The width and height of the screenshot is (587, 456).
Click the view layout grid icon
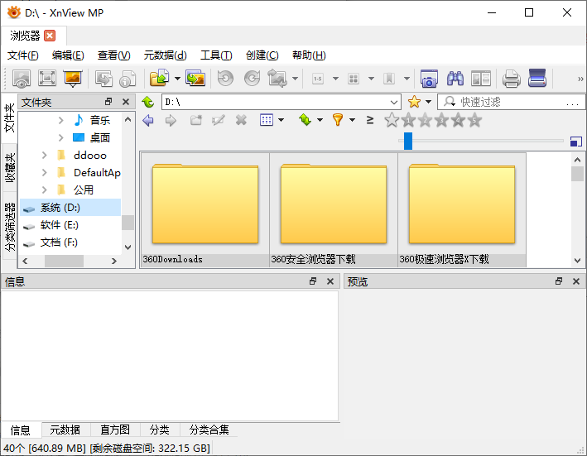(x=267, y=120)
